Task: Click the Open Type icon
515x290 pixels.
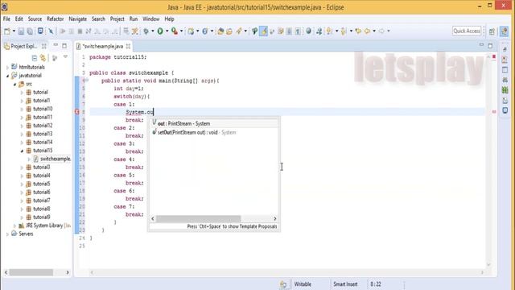Action: pos(220,31)
